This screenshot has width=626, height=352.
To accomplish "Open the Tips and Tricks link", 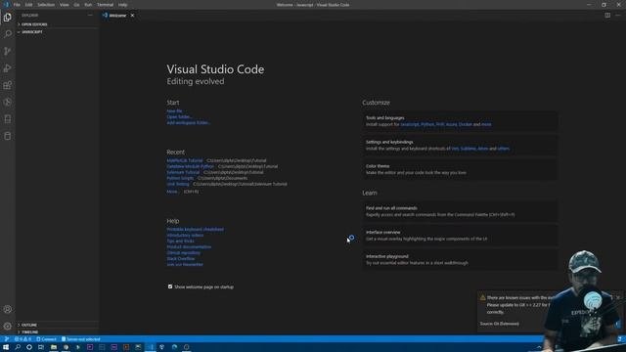I will pos(180,242).
